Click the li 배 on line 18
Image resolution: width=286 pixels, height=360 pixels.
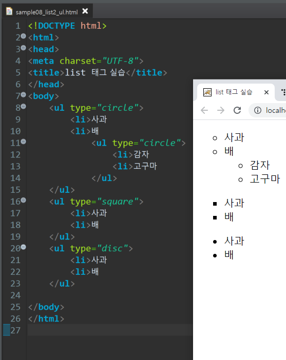coord(85,225)
